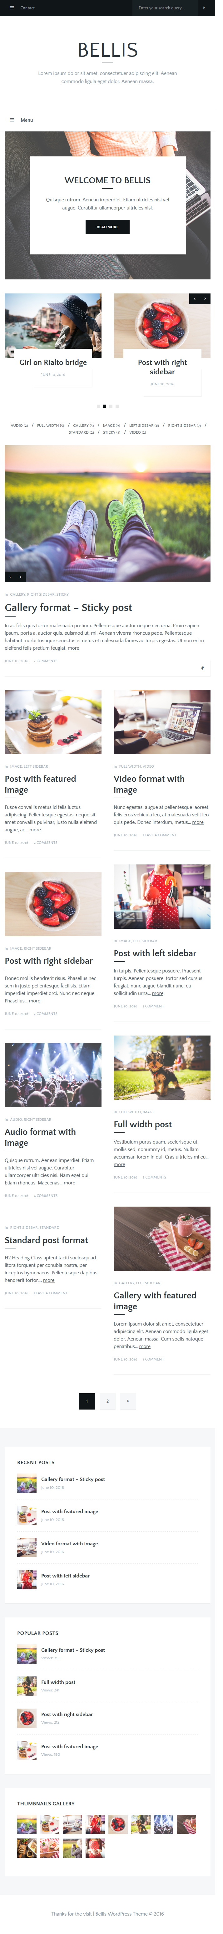
Task: Open page 2 in pagination
Action: coord(107,1401)
